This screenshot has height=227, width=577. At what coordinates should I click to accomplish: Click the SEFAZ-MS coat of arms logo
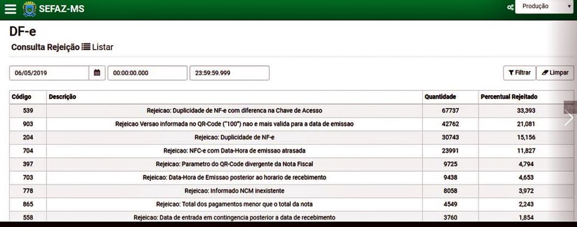[29, 9]
